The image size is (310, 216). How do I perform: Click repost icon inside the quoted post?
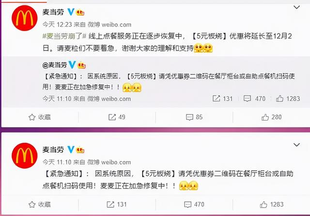click(x=216, y=99)
